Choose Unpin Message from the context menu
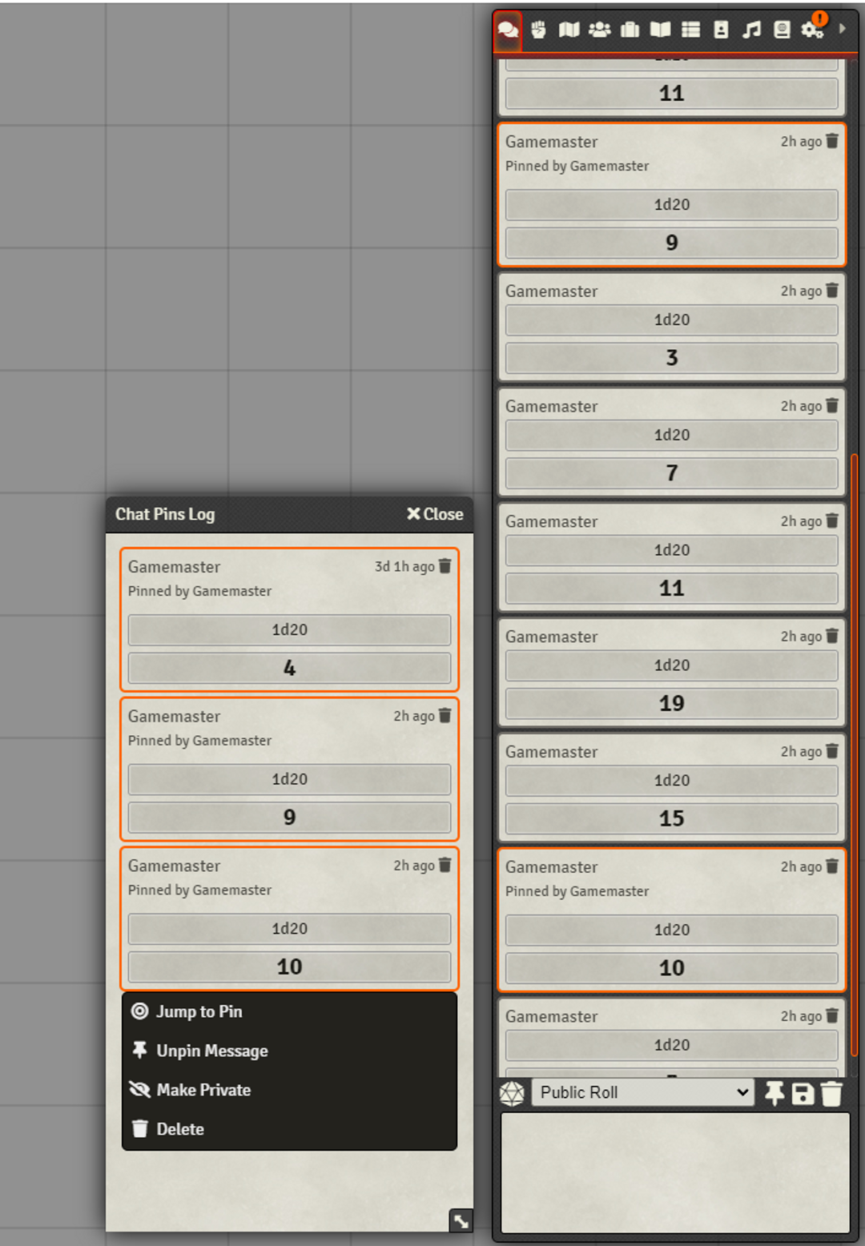Image resolution: width=865 pixels, height=1246 pixels. click(x=211, y=1051)
